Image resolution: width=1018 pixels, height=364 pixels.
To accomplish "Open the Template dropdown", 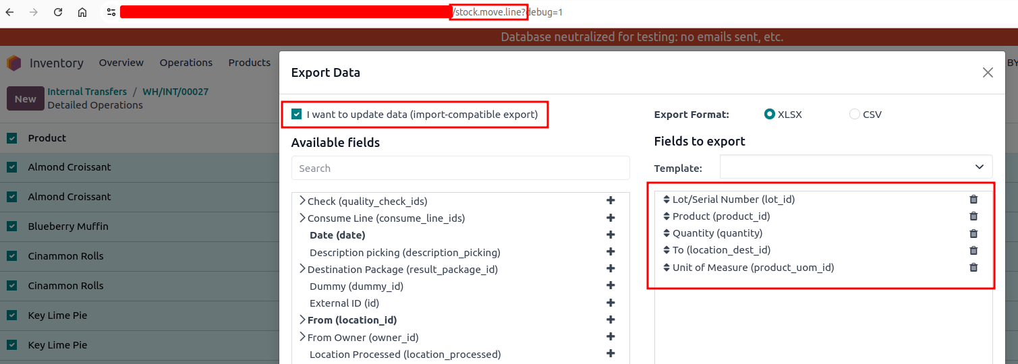I will (x=856, y=167).
